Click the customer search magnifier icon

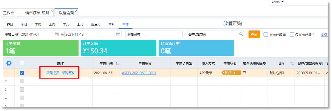click(x=241, y=34)
